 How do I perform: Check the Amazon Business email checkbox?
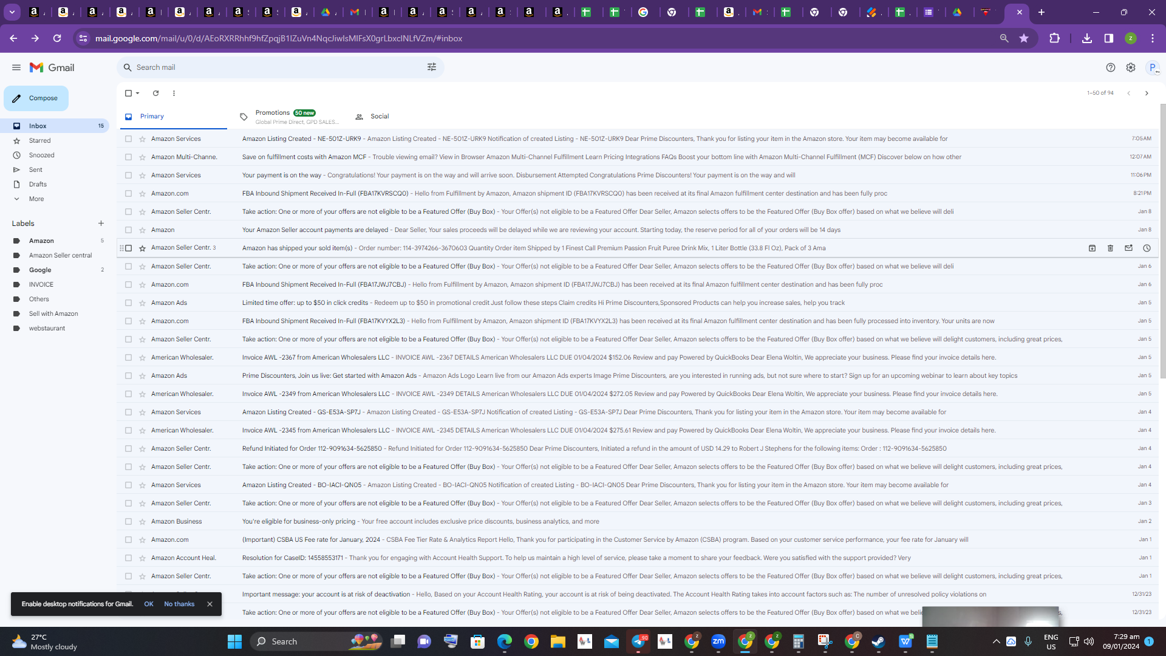tap(128, 522)
